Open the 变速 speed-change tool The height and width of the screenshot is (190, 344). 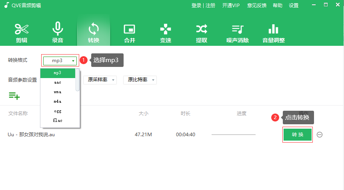166,33
